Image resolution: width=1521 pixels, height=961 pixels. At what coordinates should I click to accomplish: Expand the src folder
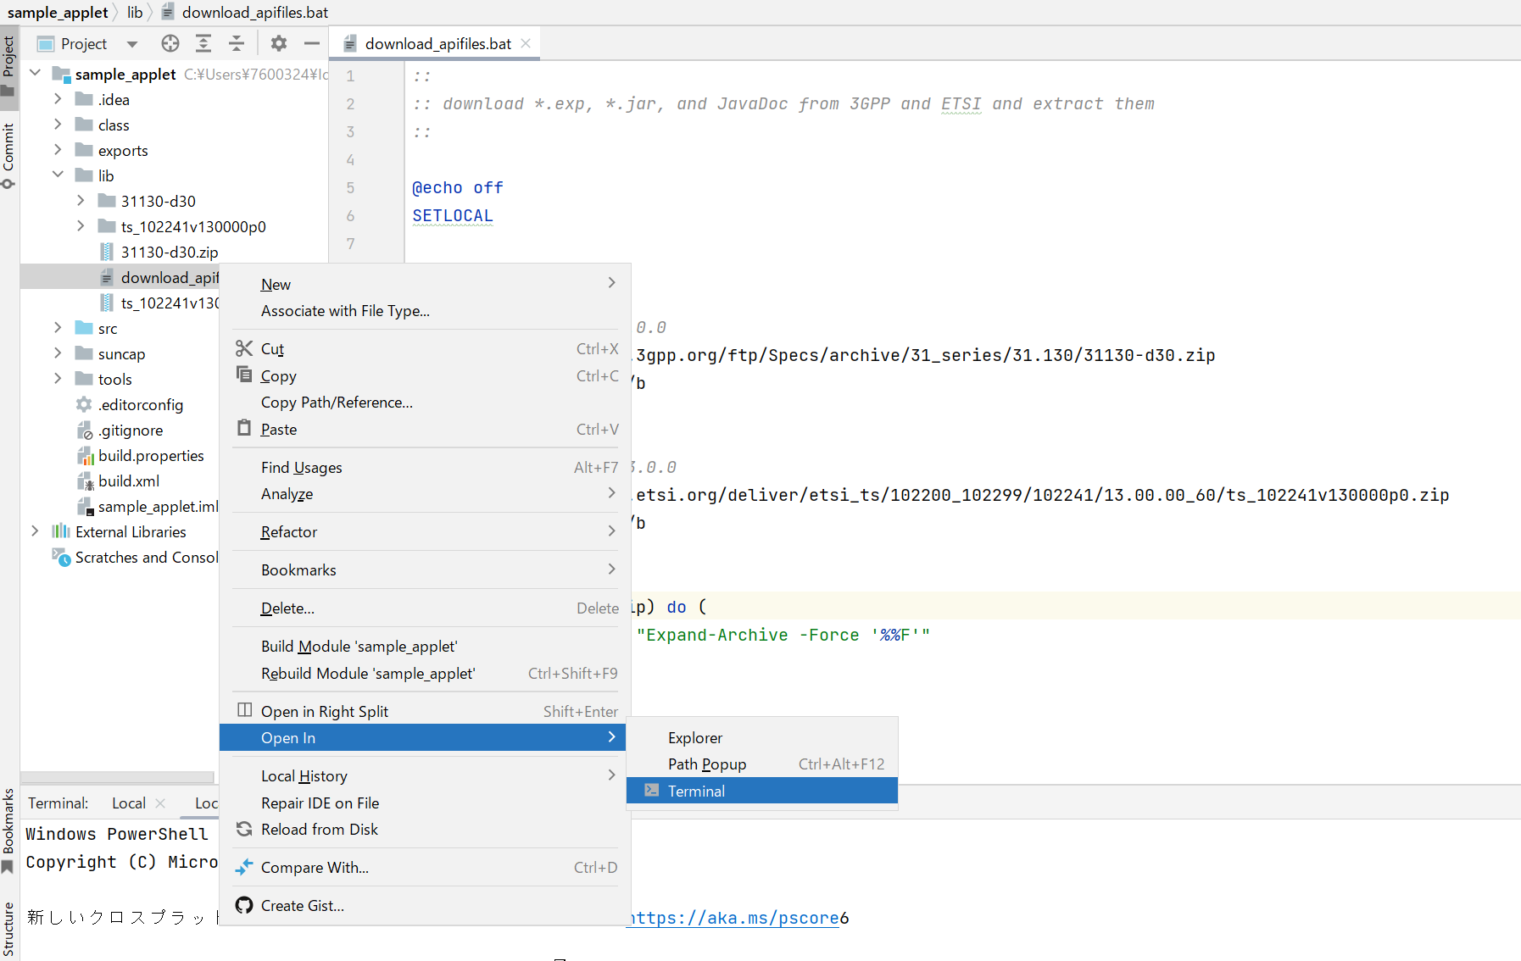point(58,328)
